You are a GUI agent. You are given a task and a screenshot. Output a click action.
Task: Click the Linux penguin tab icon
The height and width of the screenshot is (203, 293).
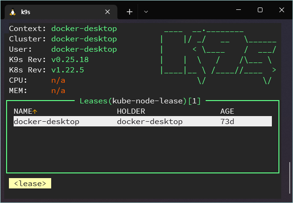click(13, 12)
